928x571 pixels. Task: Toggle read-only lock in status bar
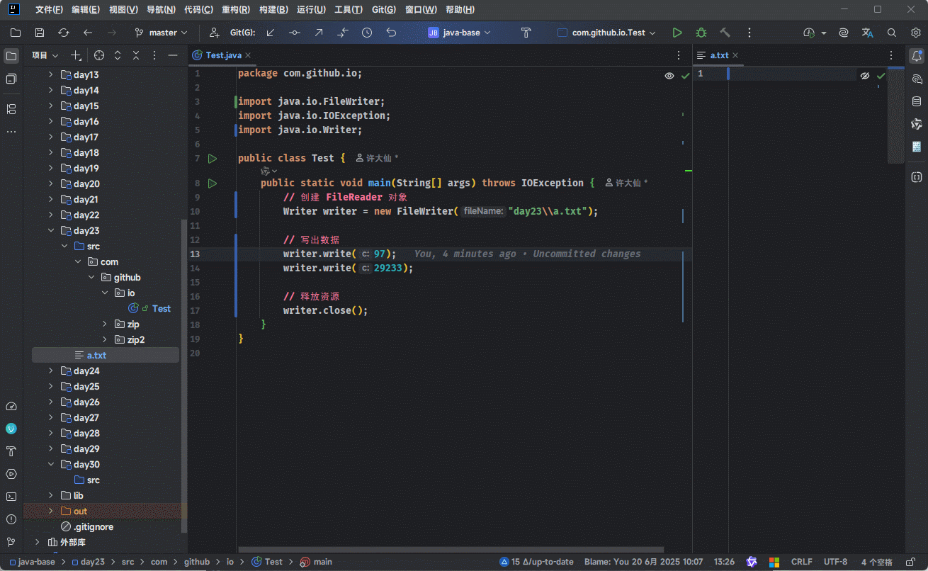point(910,562)
